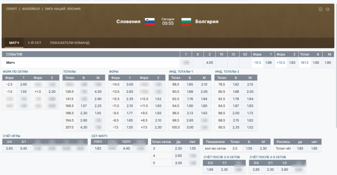Collapse the Тоталы section header

pyautogui.click(x=70, y=72)
